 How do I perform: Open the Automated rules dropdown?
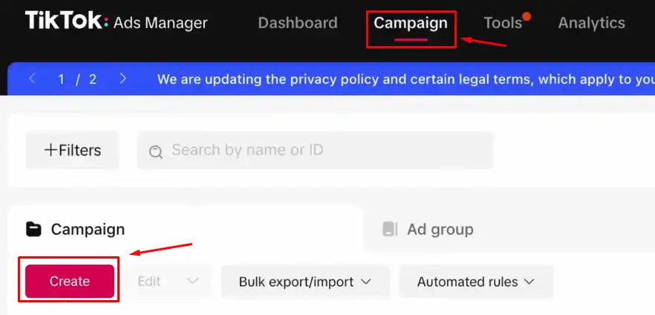click(x=476, y=282)
